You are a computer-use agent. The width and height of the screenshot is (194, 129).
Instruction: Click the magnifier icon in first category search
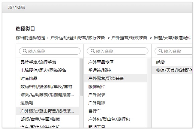click(x=25, y=51)
